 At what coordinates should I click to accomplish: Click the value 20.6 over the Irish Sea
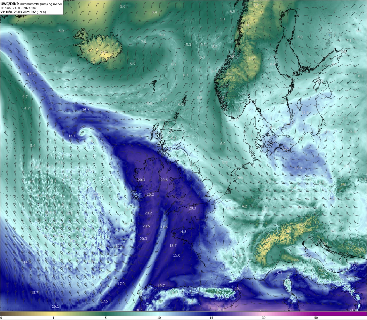[x=164, y=180]
